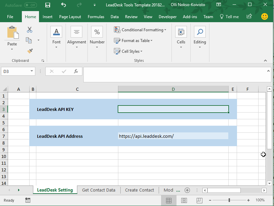The height and width of the screenshot is (206, 274).
Task: Switch to Page Break Preview view
Action: (199, 200)
